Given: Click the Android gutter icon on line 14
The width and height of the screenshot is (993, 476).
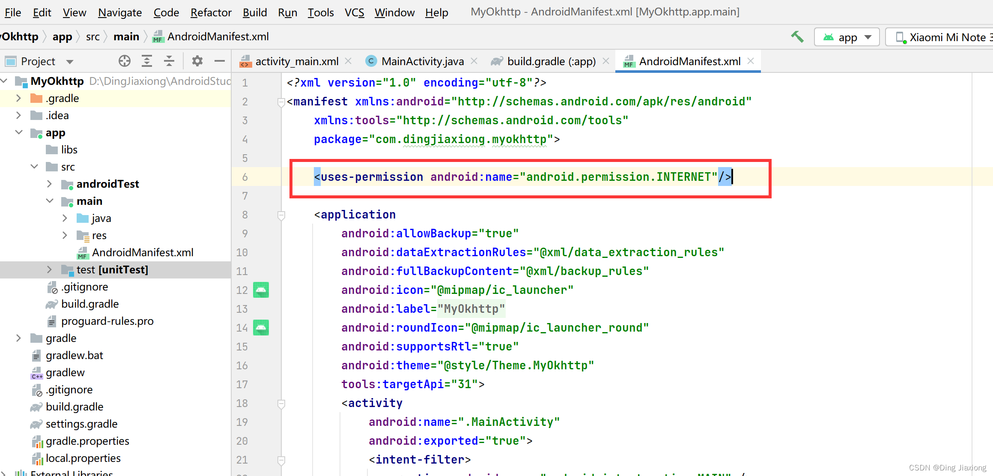Looking at the screenshot, I should tap(261, 328).
